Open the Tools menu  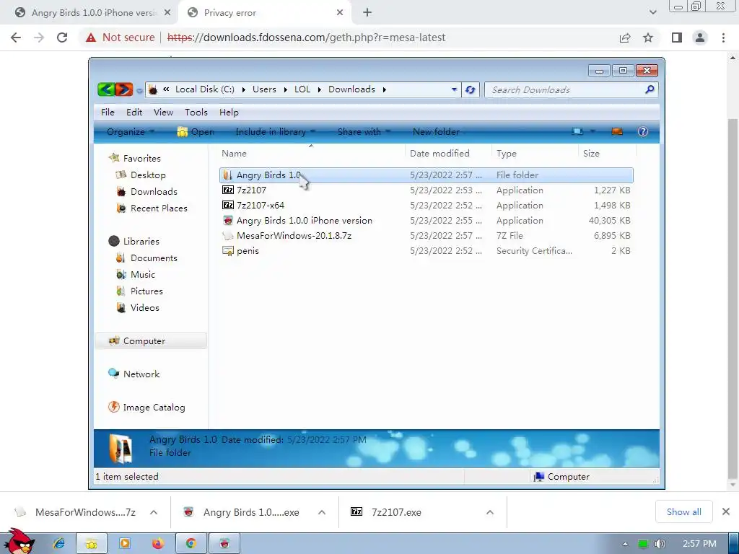point(196,112)
